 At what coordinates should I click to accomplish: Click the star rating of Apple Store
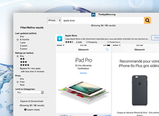point(69,42)
